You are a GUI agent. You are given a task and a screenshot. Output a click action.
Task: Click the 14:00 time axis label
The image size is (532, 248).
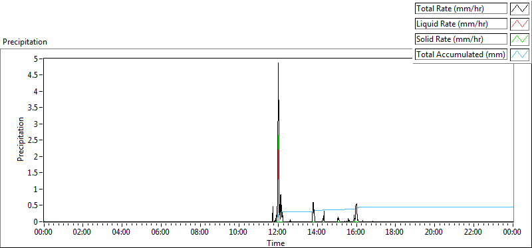pyautogui.click(x=317, y=233)
